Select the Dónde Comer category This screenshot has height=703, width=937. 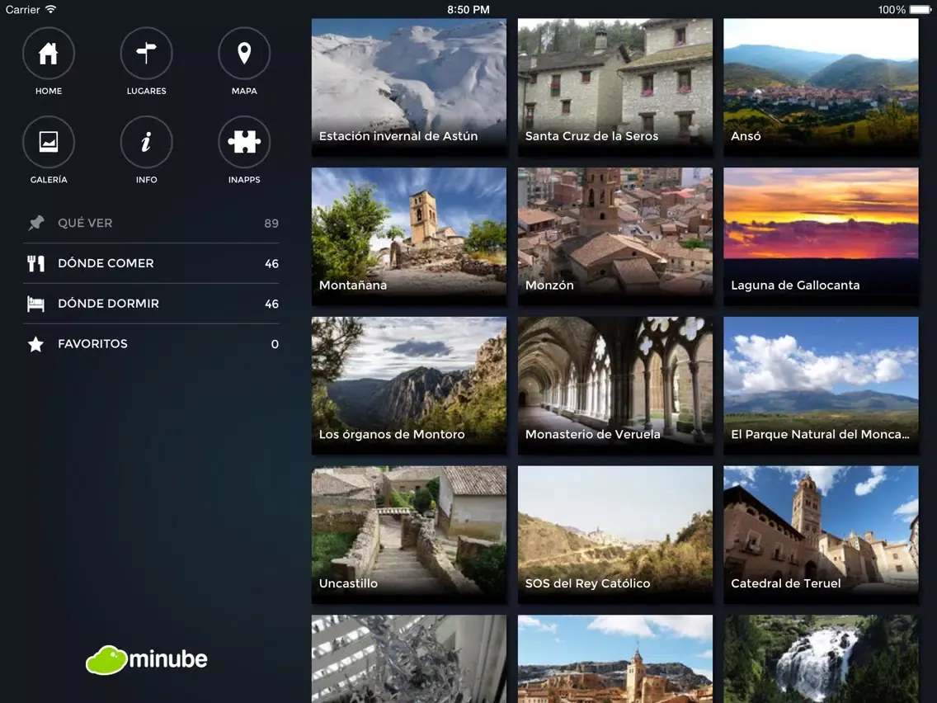pyautogui.click(x=151, y=263)
